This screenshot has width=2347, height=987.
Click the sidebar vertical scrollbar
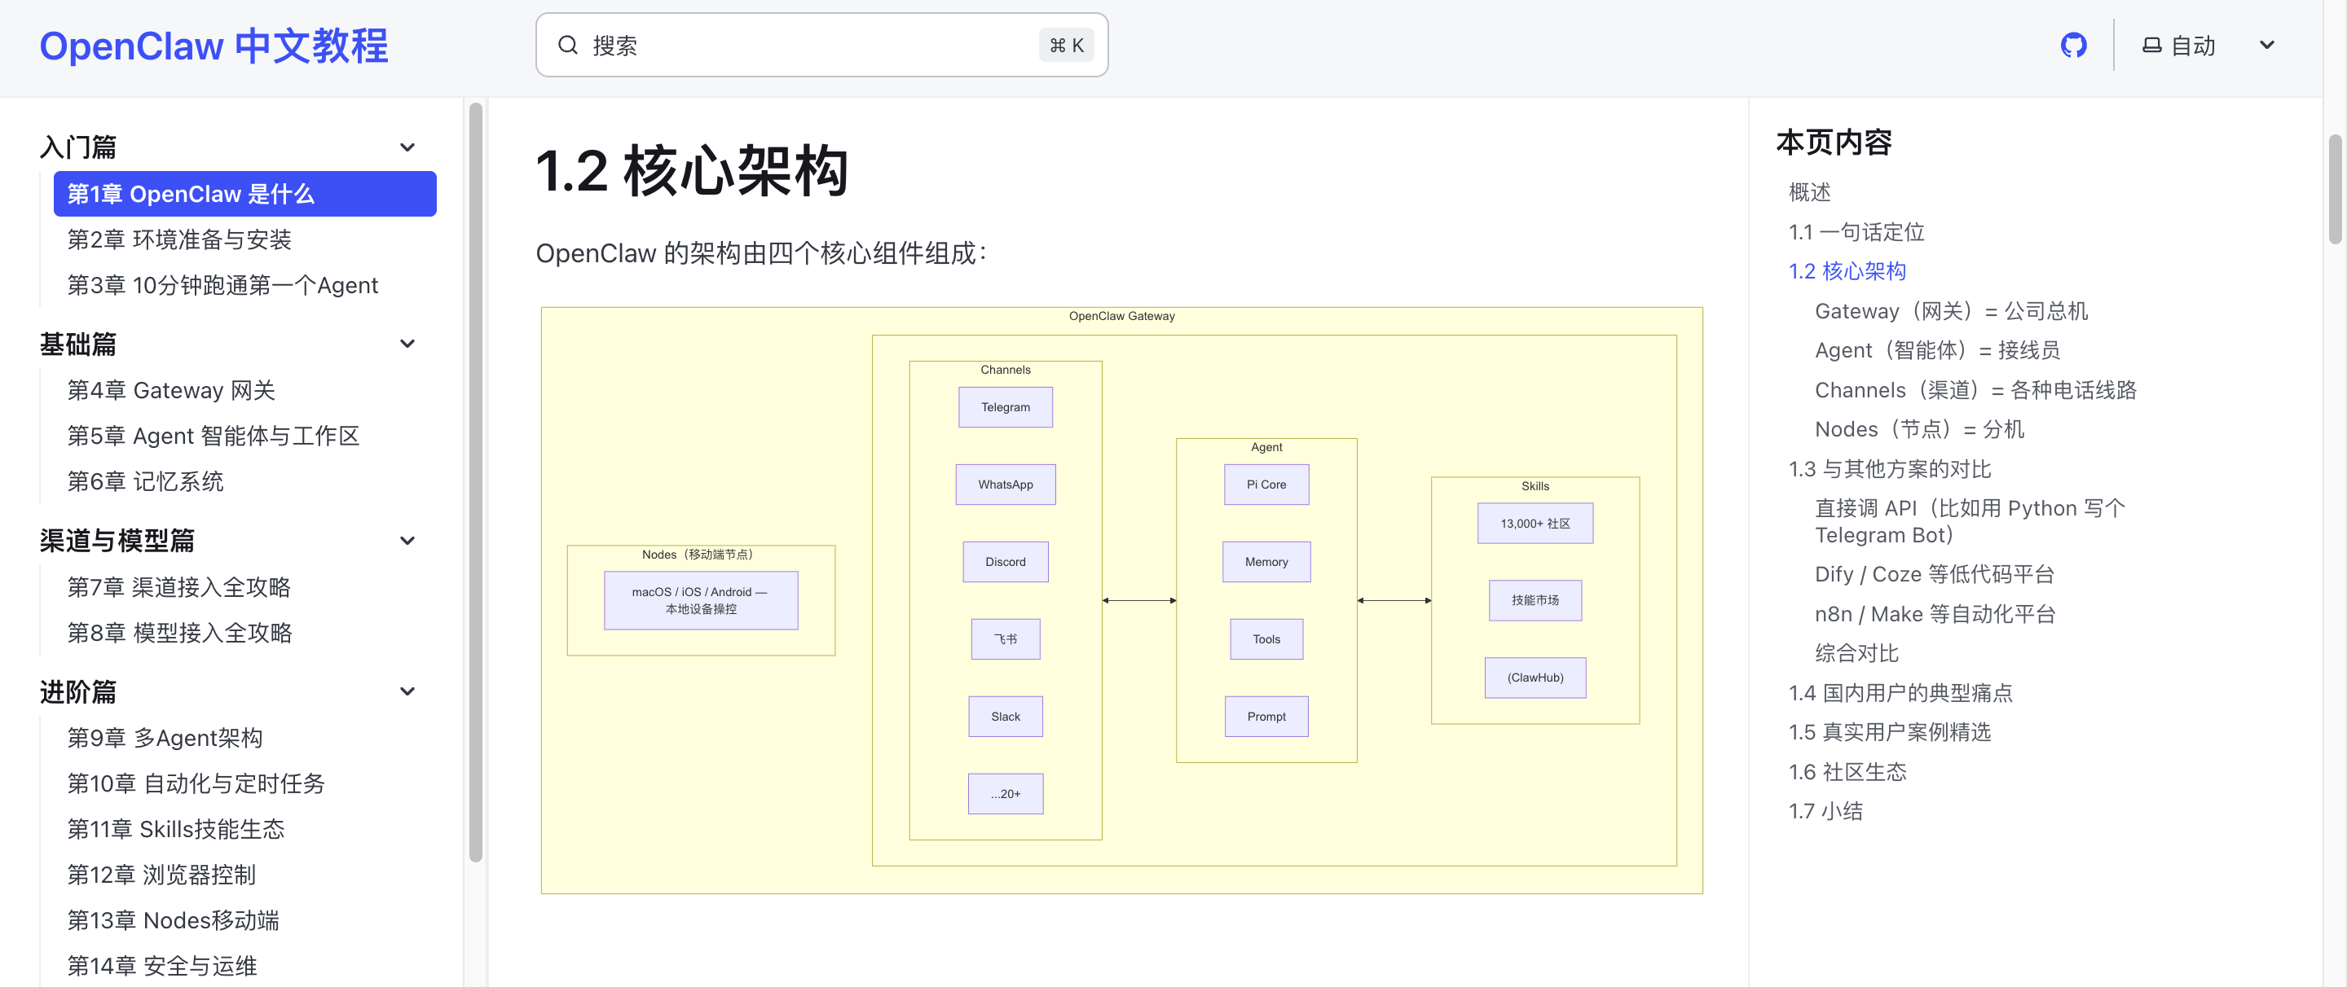(476, 483)
